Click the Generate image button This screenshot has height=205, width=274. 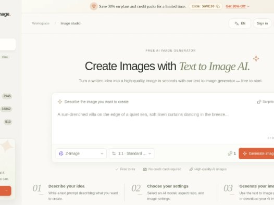[256, 153]
